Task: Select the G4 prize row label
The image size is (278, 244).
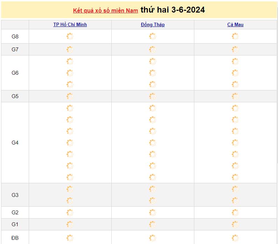Action: click(x=15, y=143)
